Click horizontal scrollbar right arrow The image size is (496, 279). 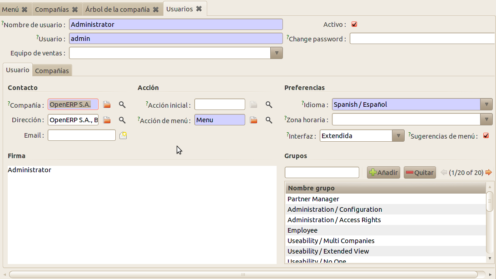pos(490,274)
